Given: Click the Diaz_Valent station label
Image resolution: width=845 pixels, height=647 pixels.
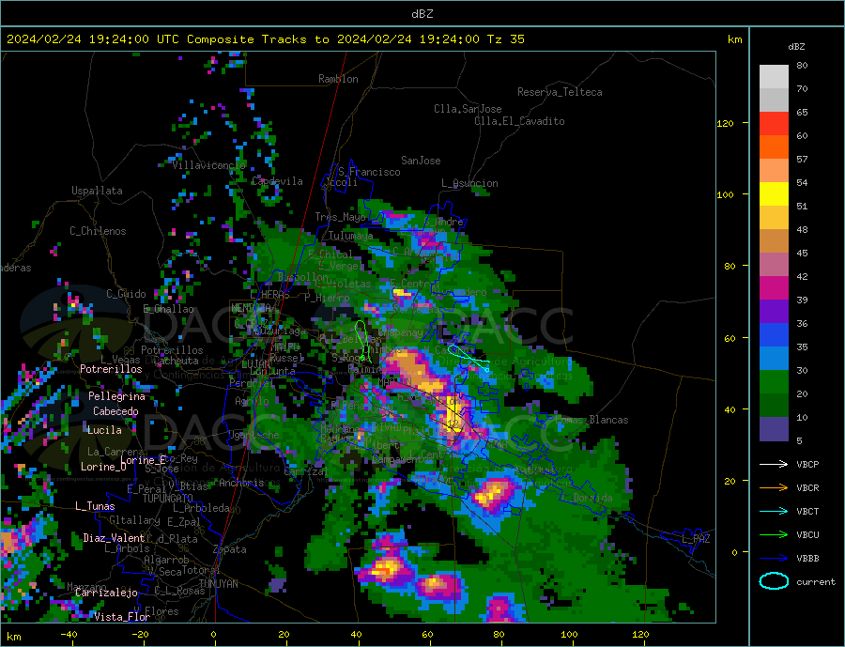Looking at the screenshot, I should [x=114, y=538].
